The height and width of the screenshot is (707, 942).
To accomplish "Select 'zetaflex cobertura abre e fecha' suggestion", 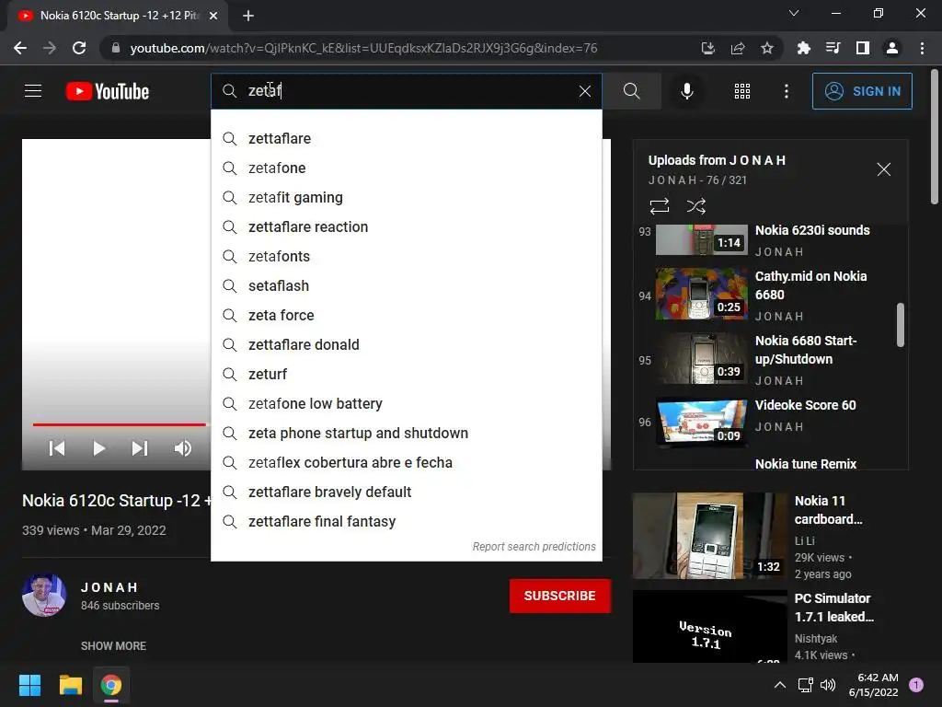I will (406, 463).
